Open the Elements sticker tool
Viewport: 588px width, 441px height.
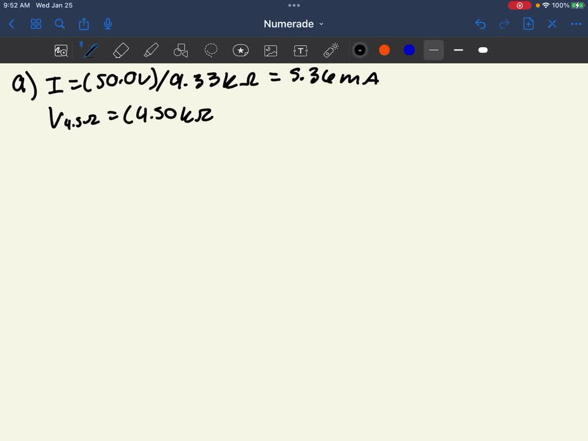pos(241,51)
